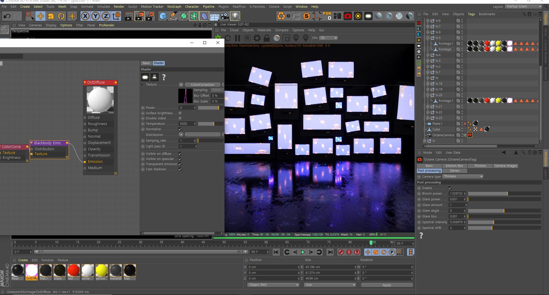The height and width of the screenshot is (295, 549).
Task: Toggle post processing Enable checkbox
Action: (x=450, y=188)
